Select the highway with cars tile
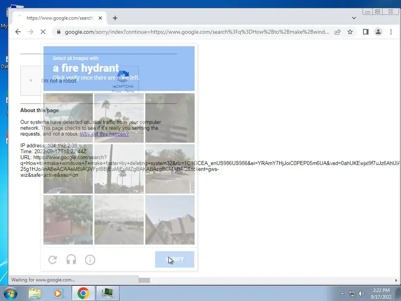The width and height of the screenshot is (401, 301). [x=119, y=220]
